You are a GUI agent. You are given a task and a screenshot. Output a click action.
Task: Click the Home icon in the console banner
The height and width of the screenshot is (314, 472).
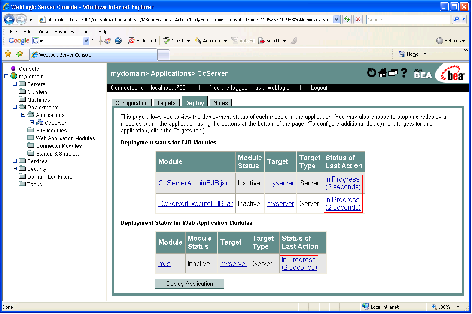382,73
